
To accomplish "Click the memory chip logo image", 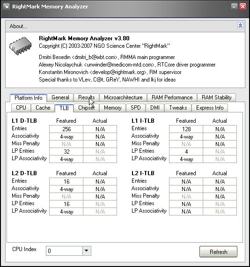I will (x=21, y=46).
